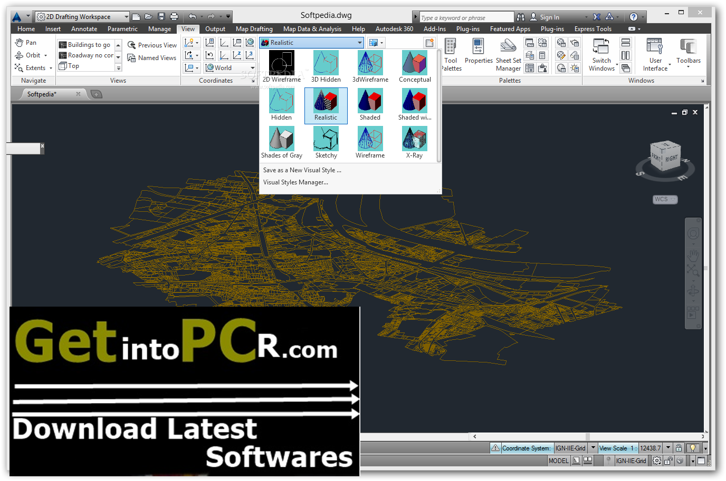Image resolution: width=726 pixels, height=481 pixels.
Task: Open Named Views dialog
Action: (152, 58)
